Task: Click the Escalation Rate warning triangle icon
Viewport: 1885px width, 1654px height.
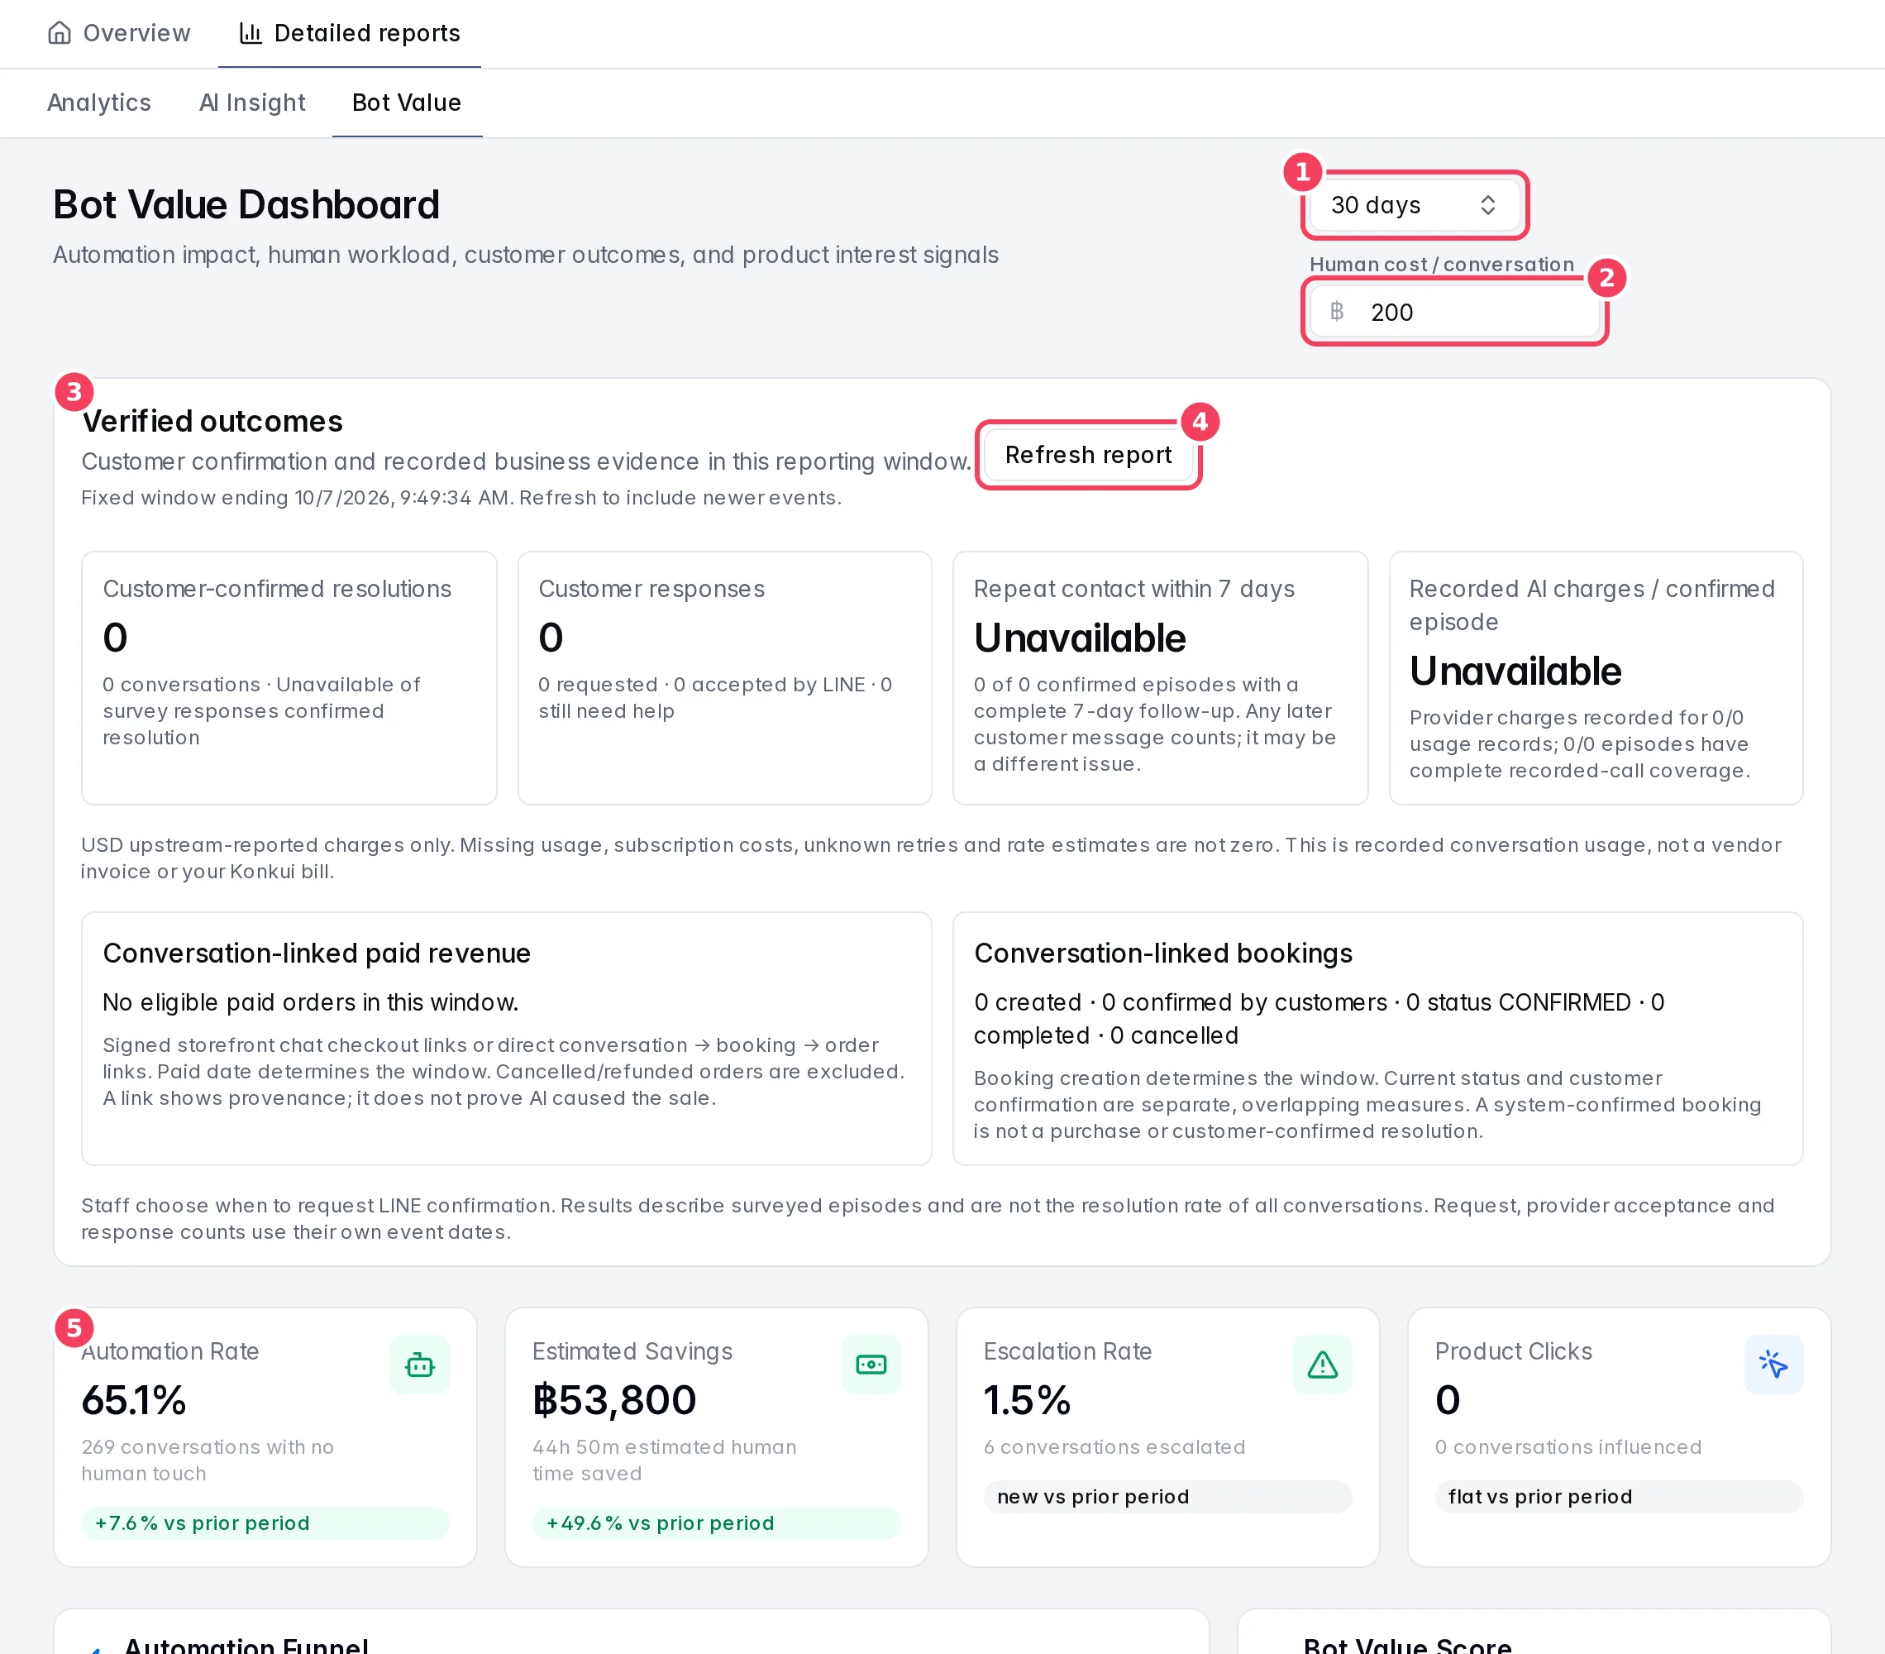Action: click(x=1323, y=1365)
